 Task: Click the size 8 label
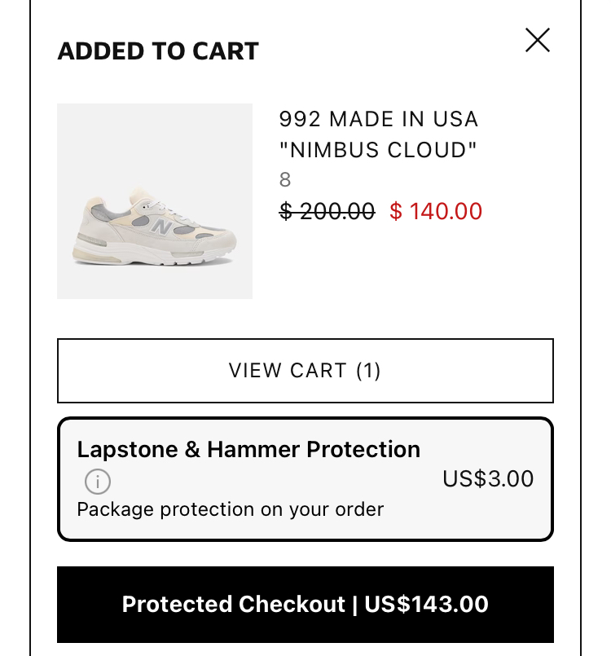(x=285, y=180)
